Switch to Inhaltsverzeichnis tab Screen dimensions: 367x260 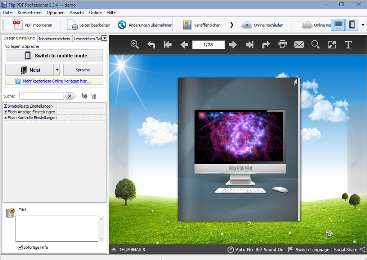click(x=54, y=39)
